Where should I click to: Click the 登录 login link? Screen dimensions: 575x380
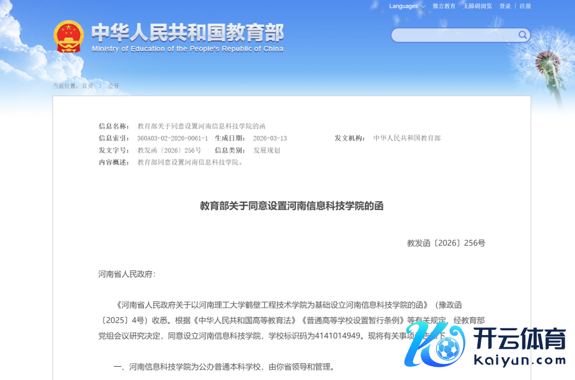pyautogui.click(x=505, y=6)
